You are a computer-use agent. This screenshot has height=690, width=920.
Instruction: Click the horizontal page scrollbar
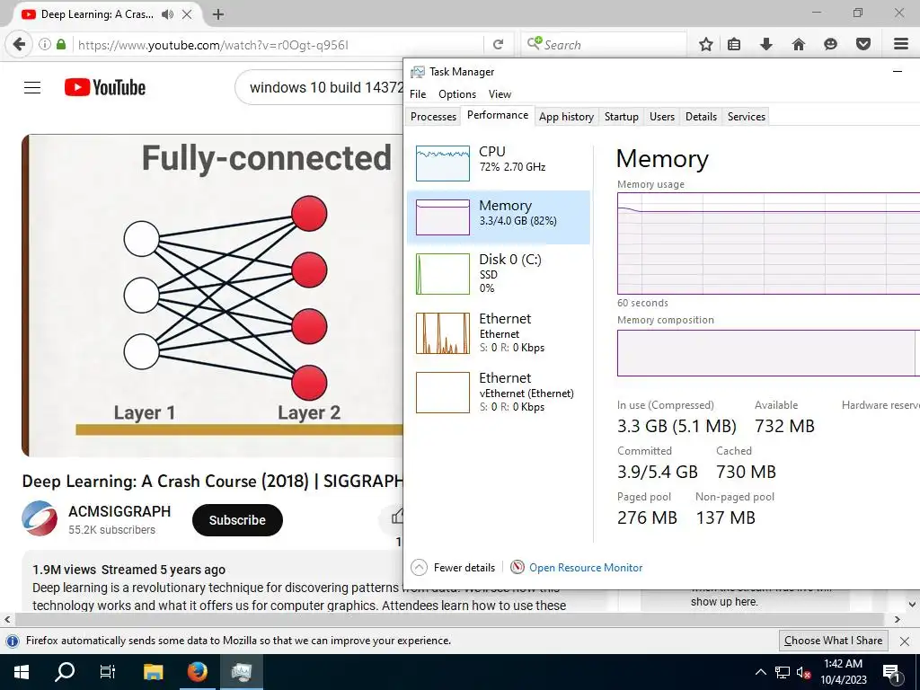[x=449, y=619]
